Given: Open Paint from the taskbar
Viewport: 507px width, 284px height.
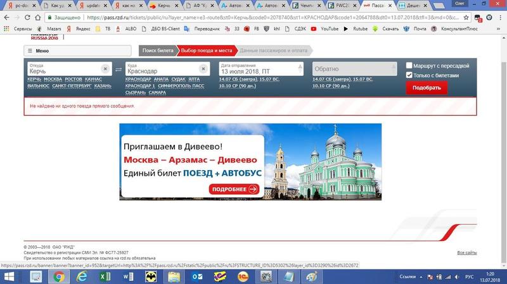Looking at the screenshot, I should pos(312,277).
